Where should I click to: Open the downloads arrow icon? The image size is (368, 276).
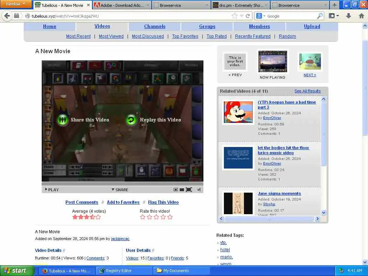click(349, 16)
